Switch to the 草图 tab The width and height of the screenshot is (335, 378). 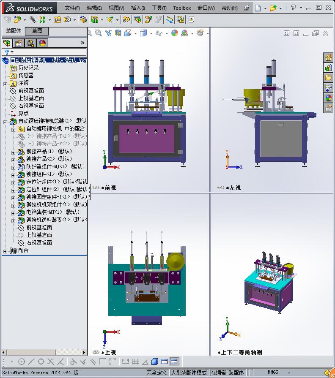(x=37, y=31)
